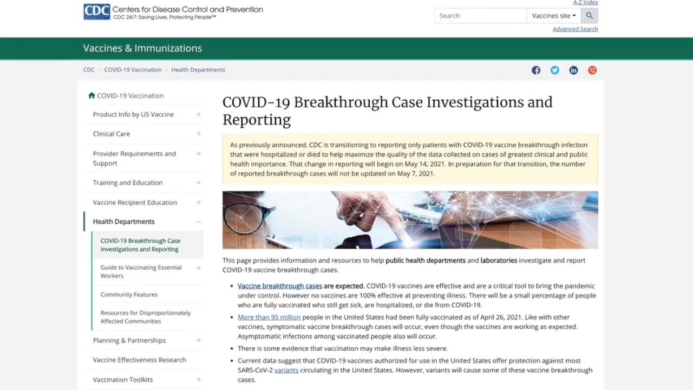Share page via LinkedIn icon
The height and width of the screenshot is (390, 693).
pos(573,70)
